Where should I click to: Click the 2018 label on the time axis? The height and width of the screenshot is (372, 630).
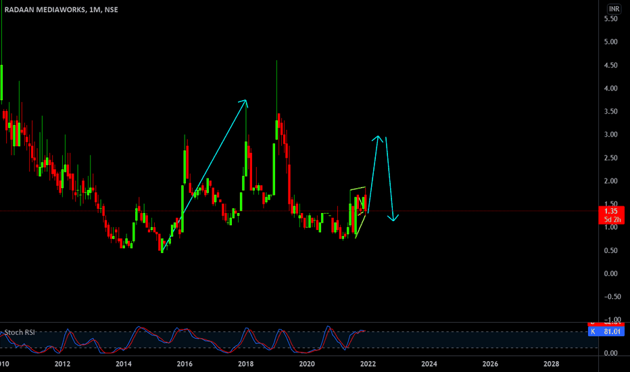click(245, 364)
